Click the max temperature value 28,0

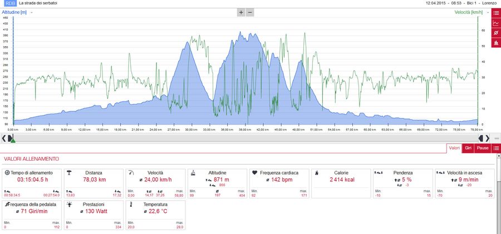pos(180,227)
